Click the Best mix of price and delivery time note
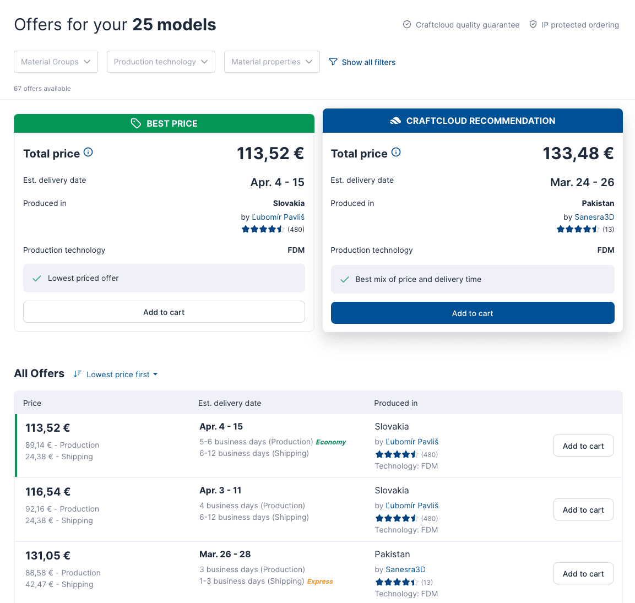 [x=473, y=279]
